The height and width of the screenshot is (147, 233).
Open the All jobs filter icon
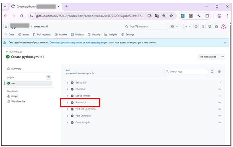coord(49,78)
